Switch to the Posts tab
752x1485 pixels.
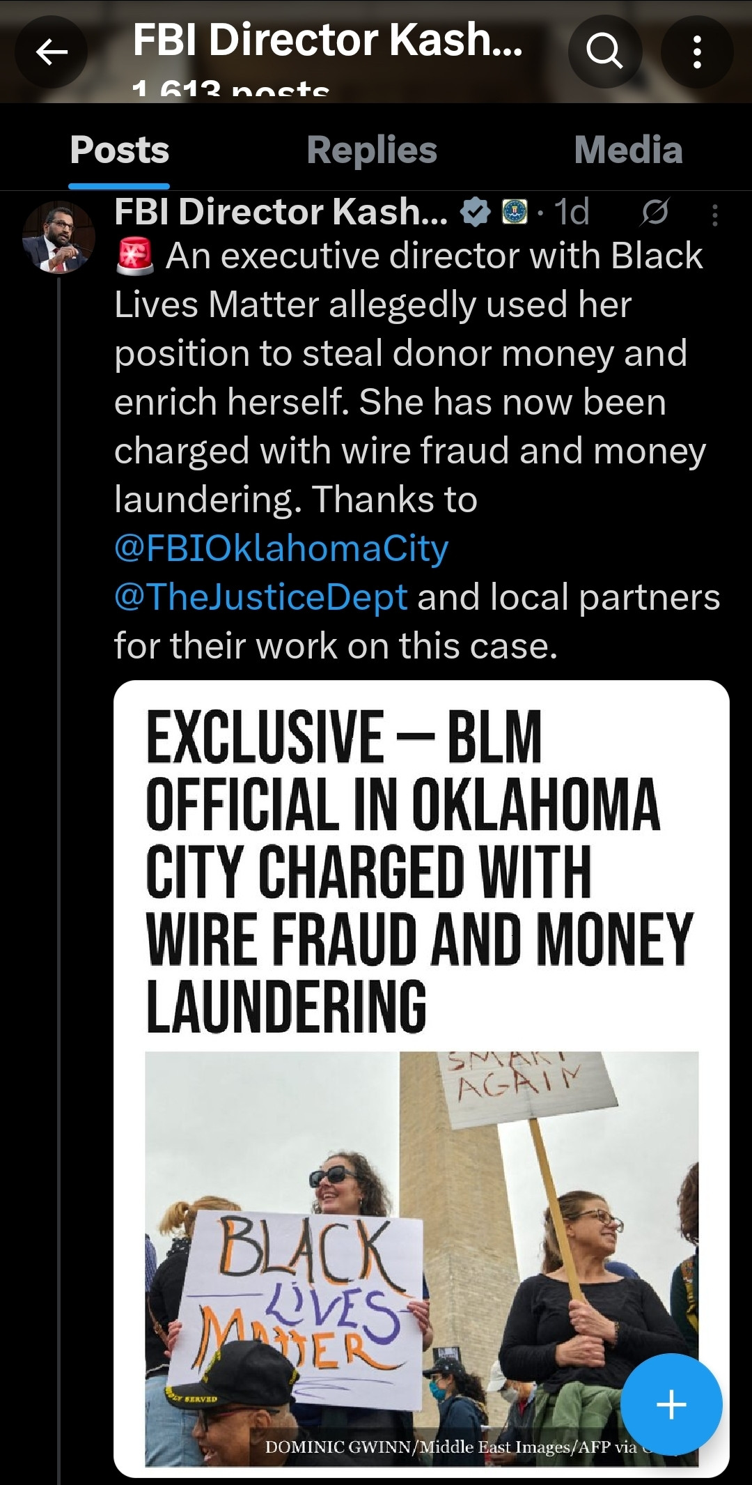tap(119, 151)
